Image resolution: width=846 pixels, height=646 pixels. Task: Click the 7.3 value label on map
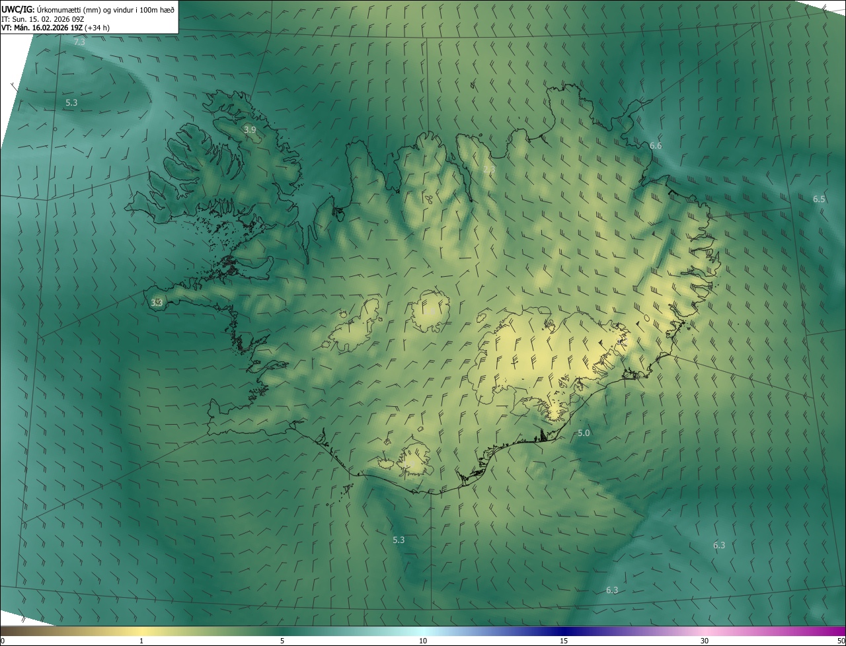coord(79,42)
